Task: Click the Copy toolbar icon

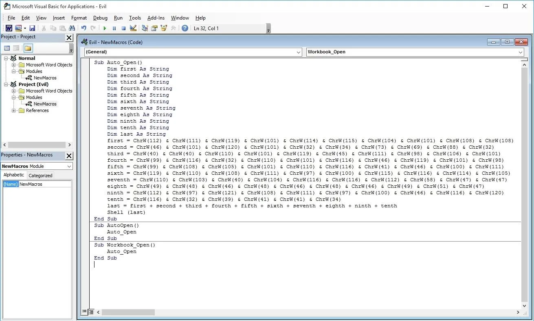Action: click(53, 28)
